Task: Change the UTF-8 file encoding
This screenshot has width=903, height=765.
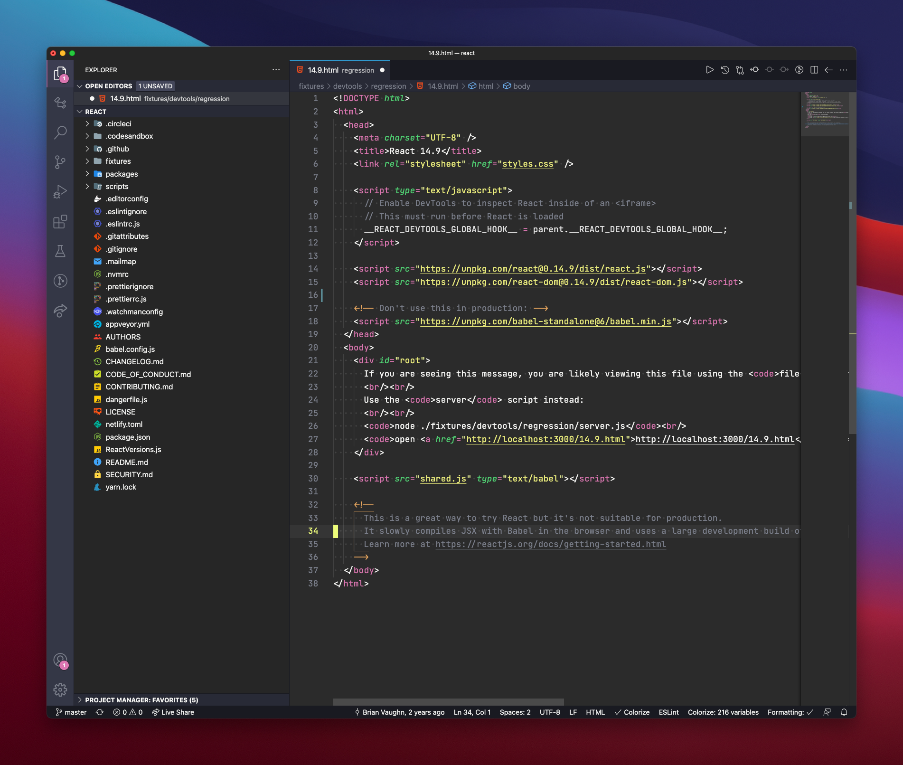Action: [550, 712]
